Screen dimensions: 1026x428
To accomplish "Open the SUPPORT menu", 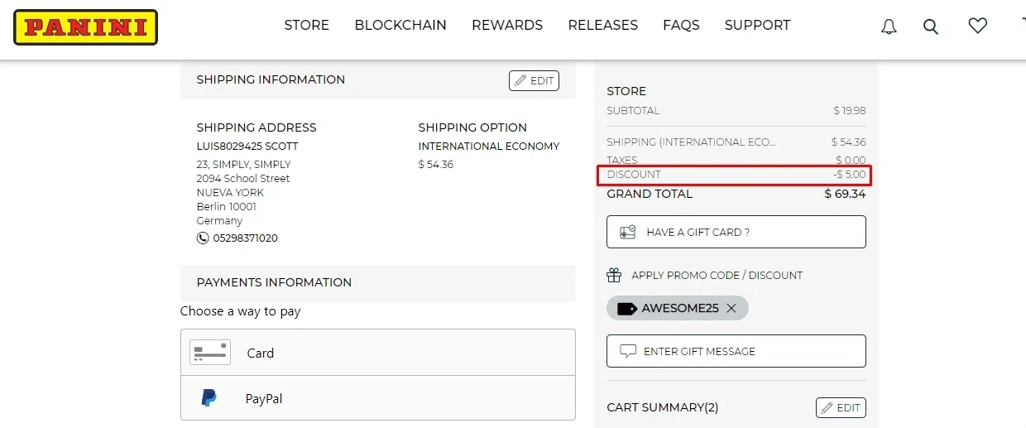I will pyautogui.click(x=758, y=25).
